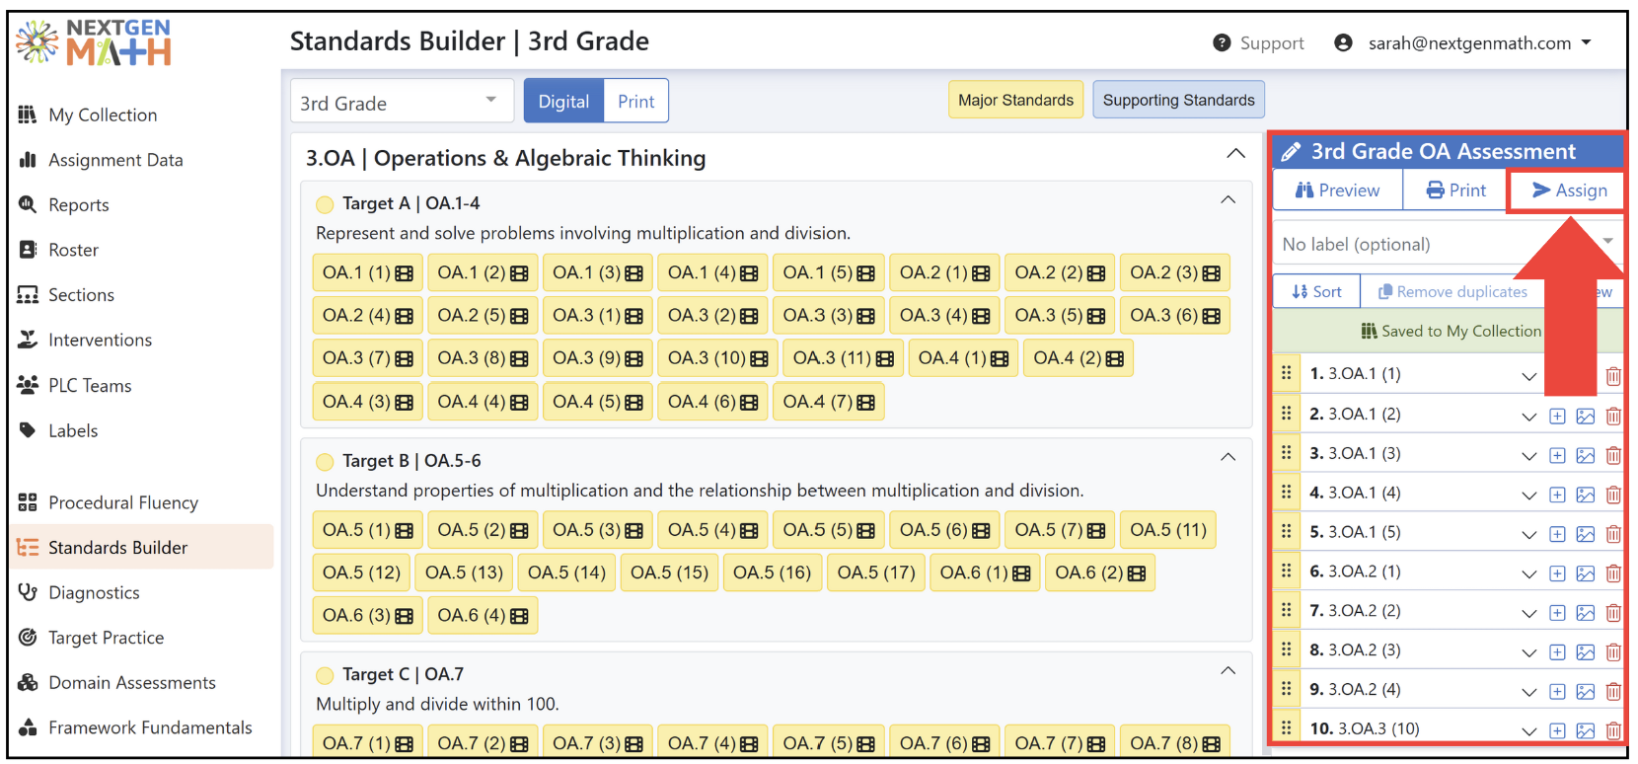Open the No label (optional) dropdown

tap(1447, 244)
